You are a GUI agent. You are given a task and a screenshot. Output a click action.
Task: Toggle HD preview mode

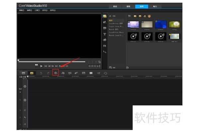(x=67, y=66)
